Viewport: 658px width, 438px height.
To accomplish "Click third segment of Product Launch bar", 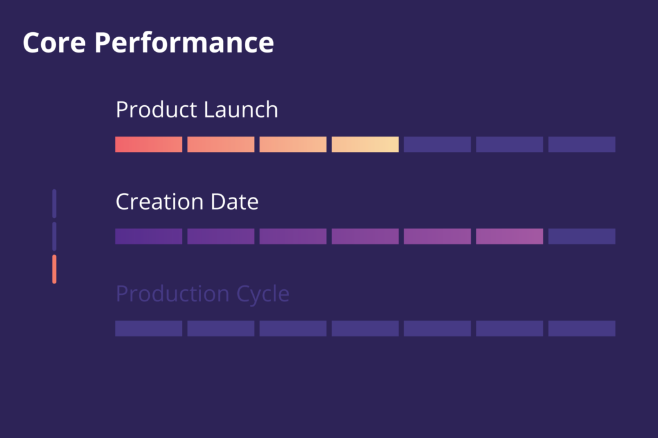I will [x=293, y=144].
